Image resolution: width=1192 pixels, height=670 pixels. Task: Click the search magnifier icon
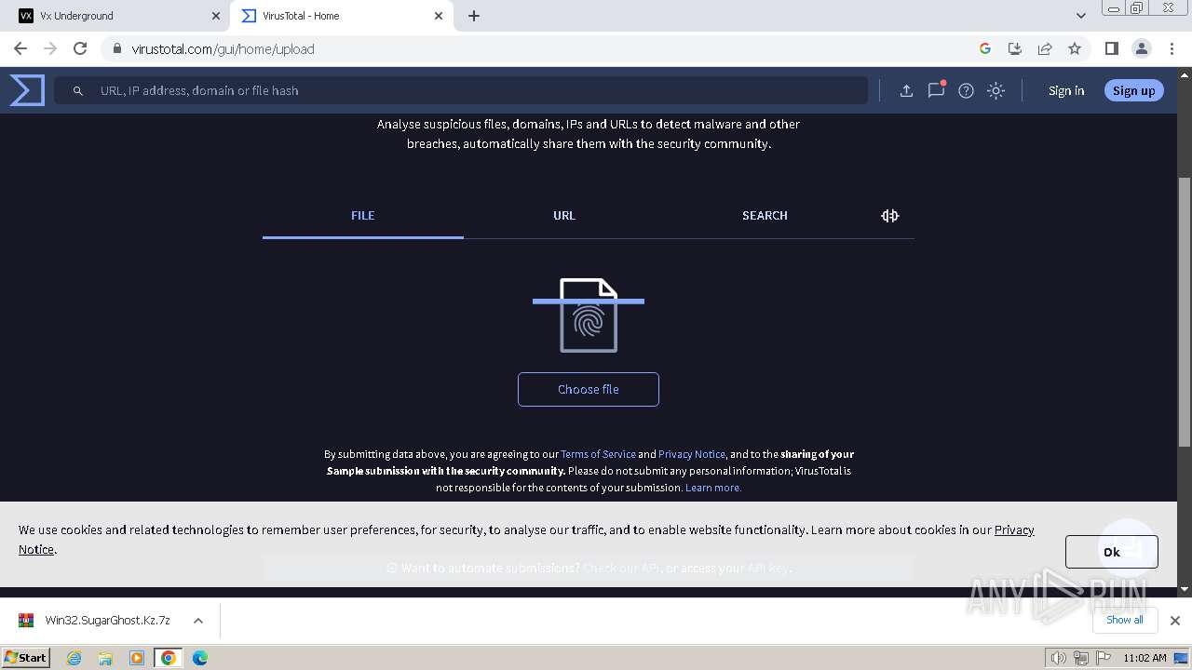click(78, 90)
